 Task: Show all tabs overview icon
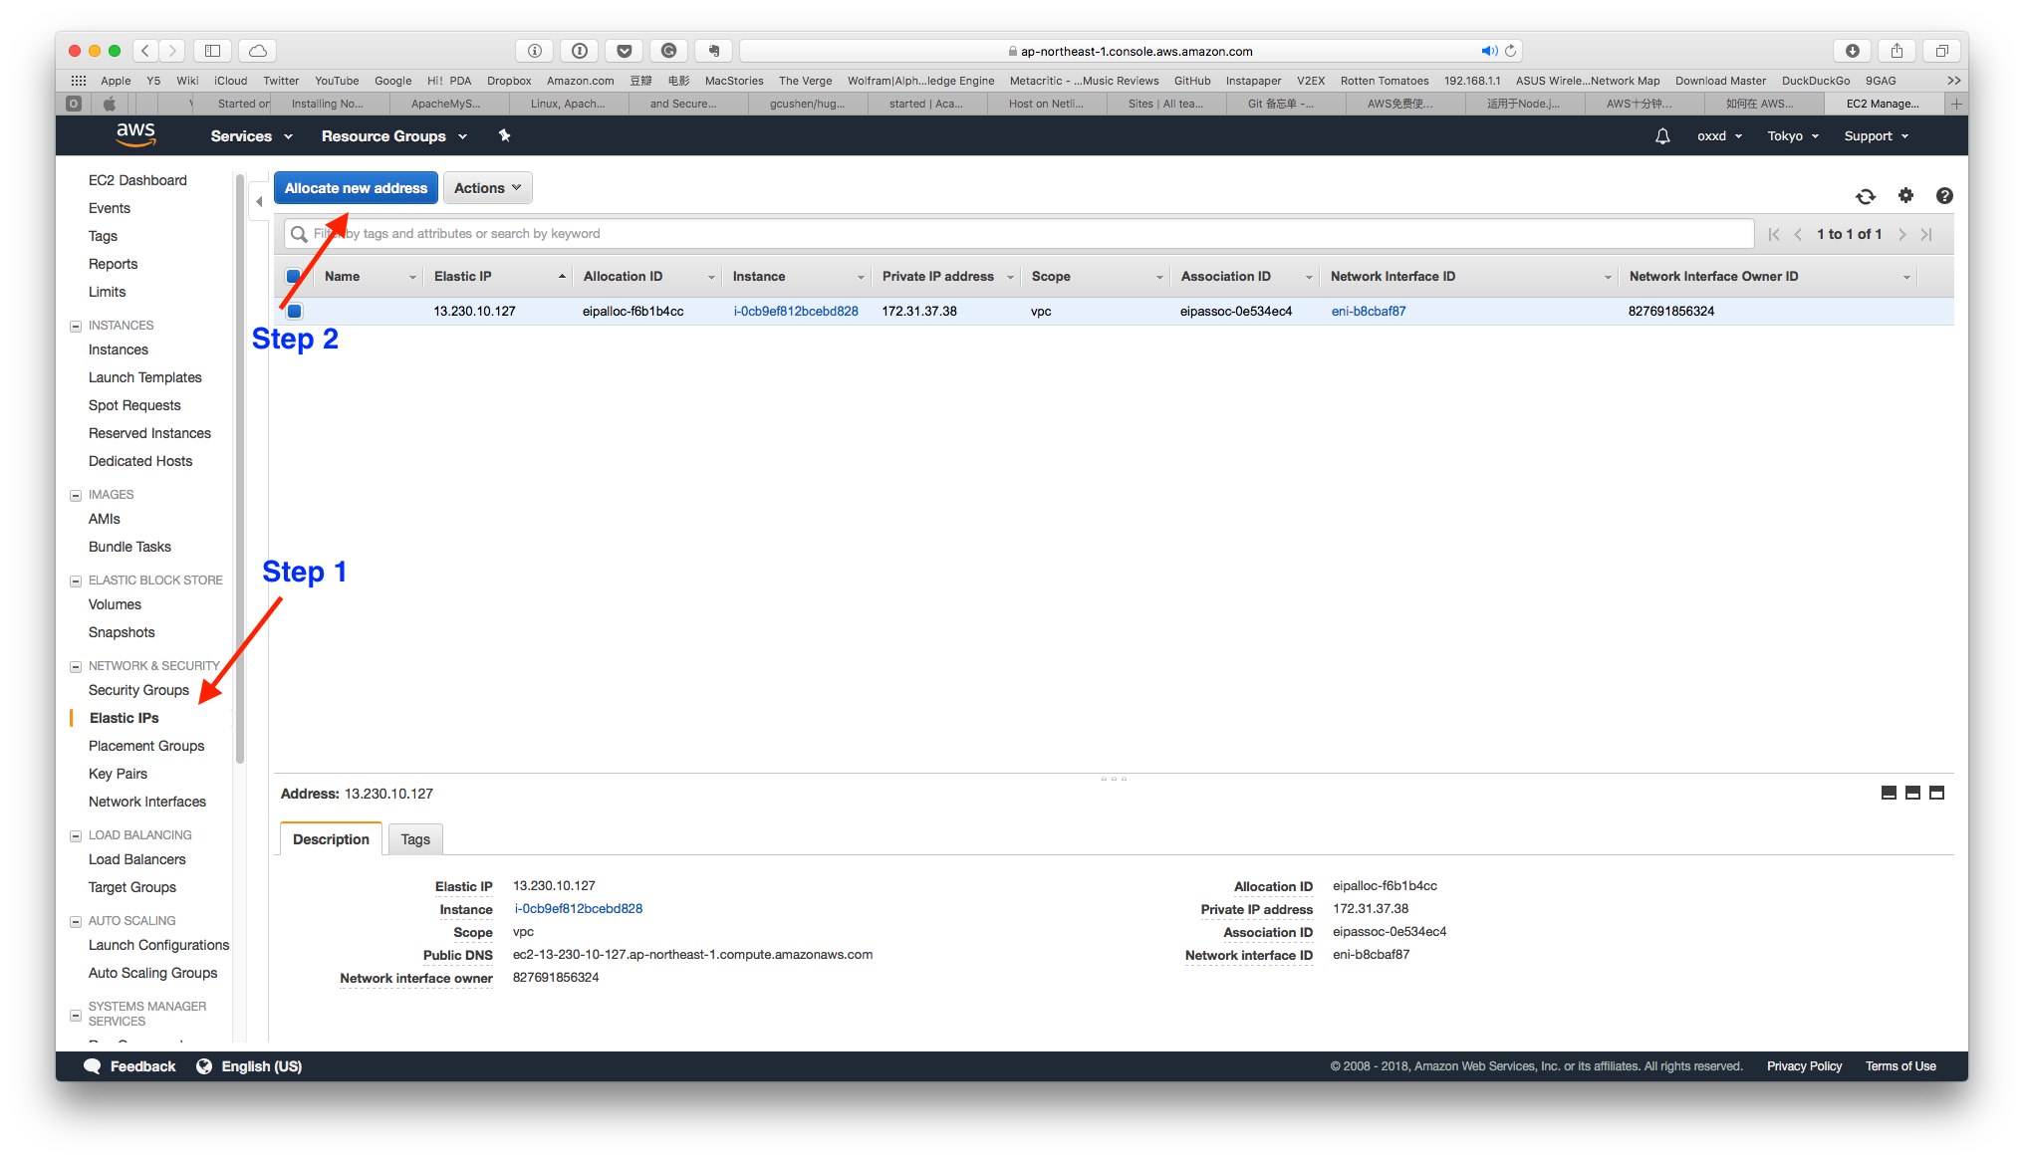1942,51
